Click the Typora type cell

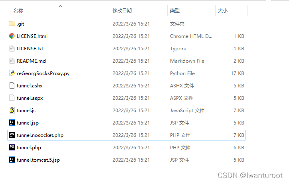[x=178, y=49]
